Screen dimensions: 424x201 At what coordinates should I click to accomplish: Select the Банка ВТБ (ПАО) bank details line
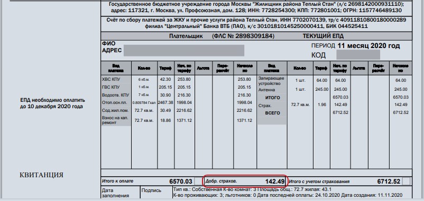click(x=256, y=26)
